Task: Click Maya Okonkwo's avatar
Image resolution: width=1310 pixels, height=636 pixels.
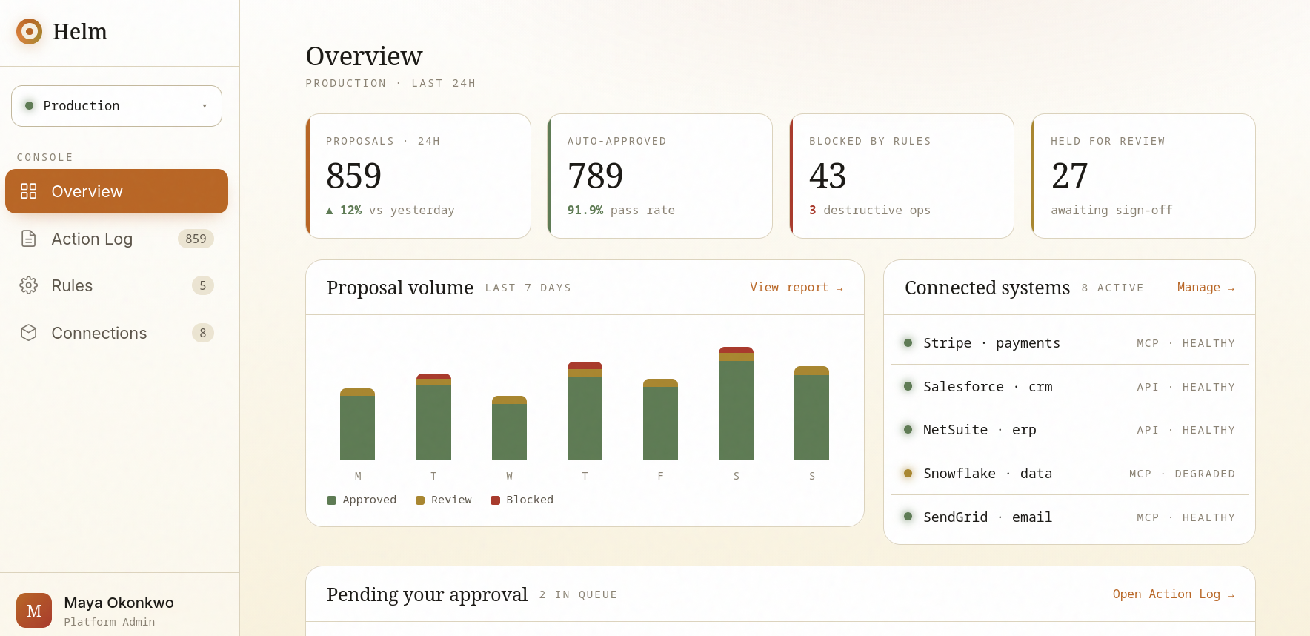Action: (34, 611)
